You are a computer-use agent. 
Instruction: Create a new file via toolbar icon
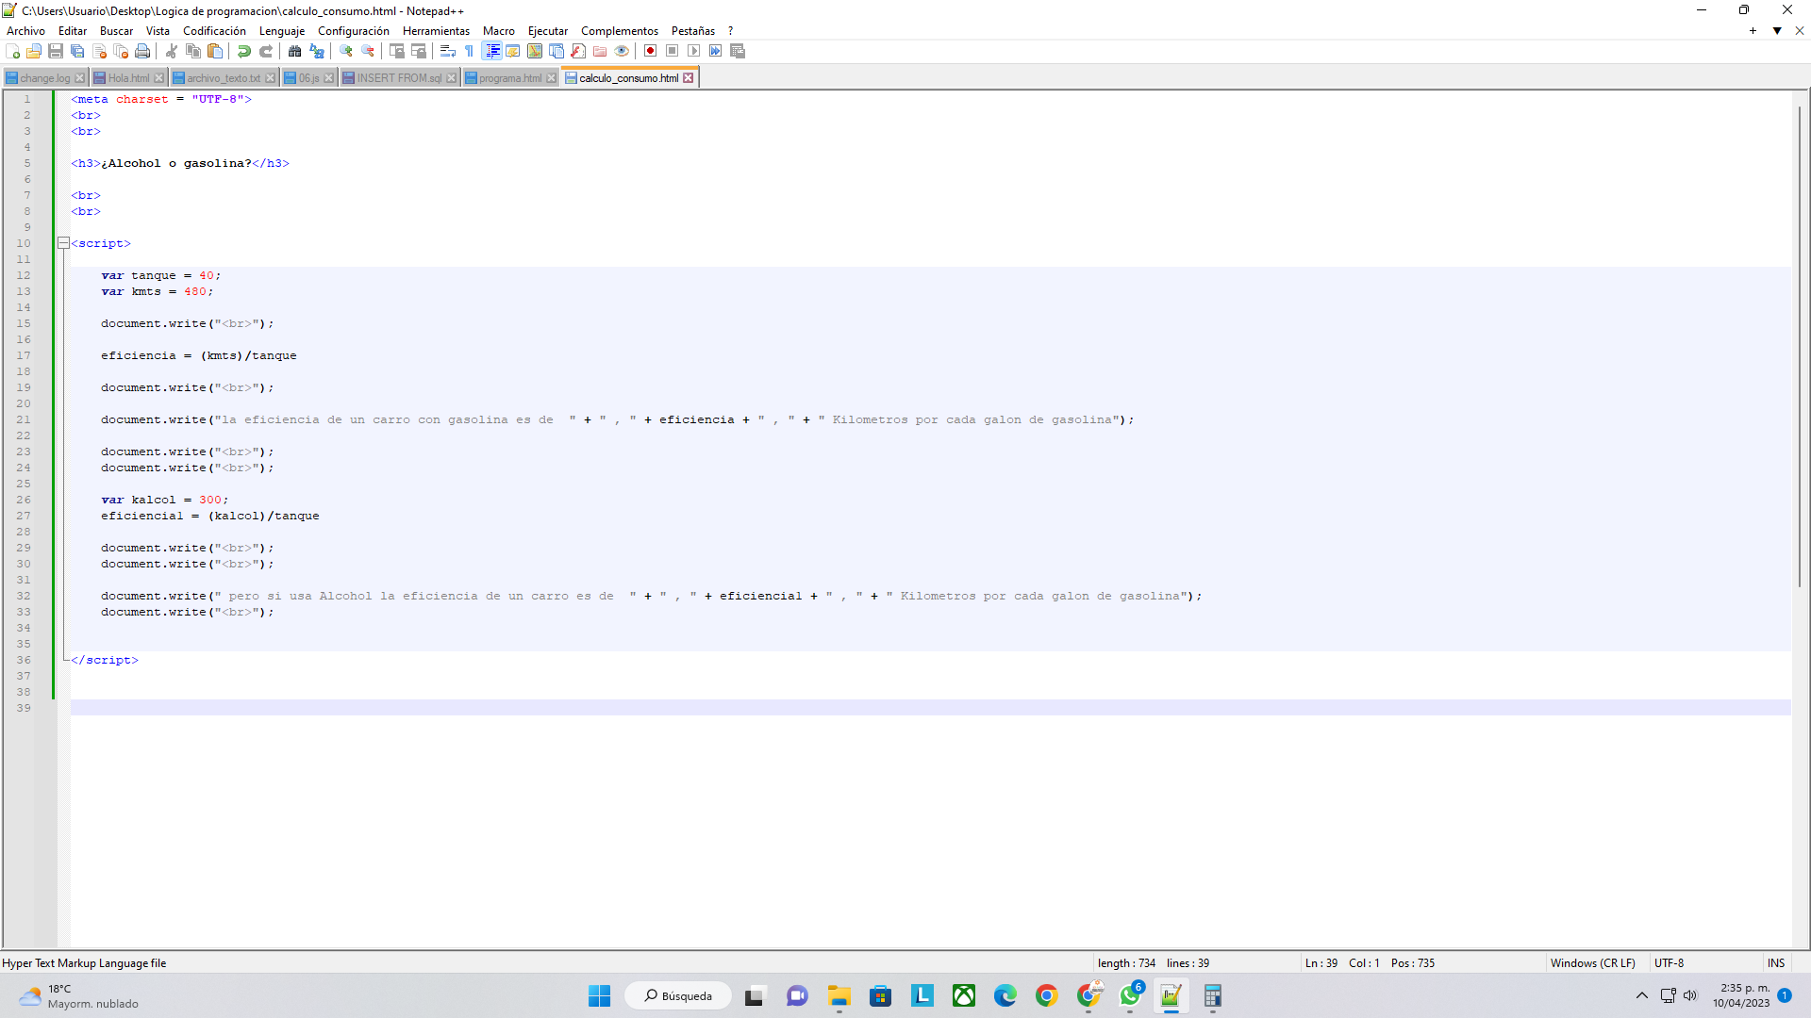point(13,51)
